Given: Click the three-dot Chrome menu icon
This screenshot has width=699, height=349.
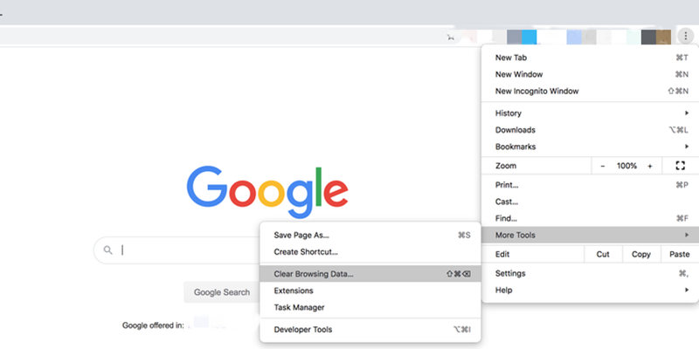Looking at the screenshot, I should click(x=686, y=36).
